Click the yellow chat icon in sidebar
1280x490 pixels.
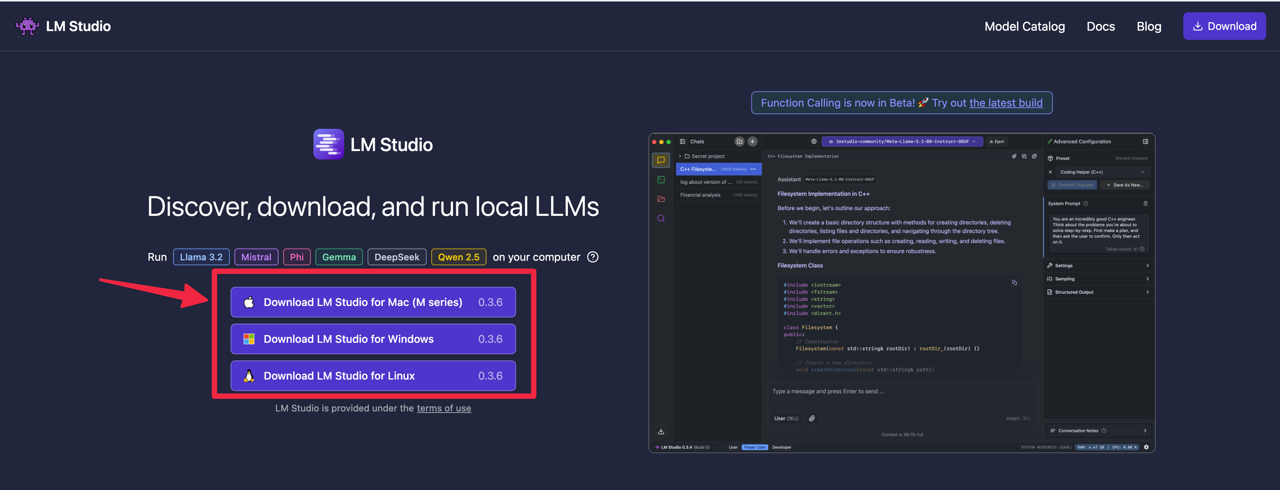[x=660, y=160]
